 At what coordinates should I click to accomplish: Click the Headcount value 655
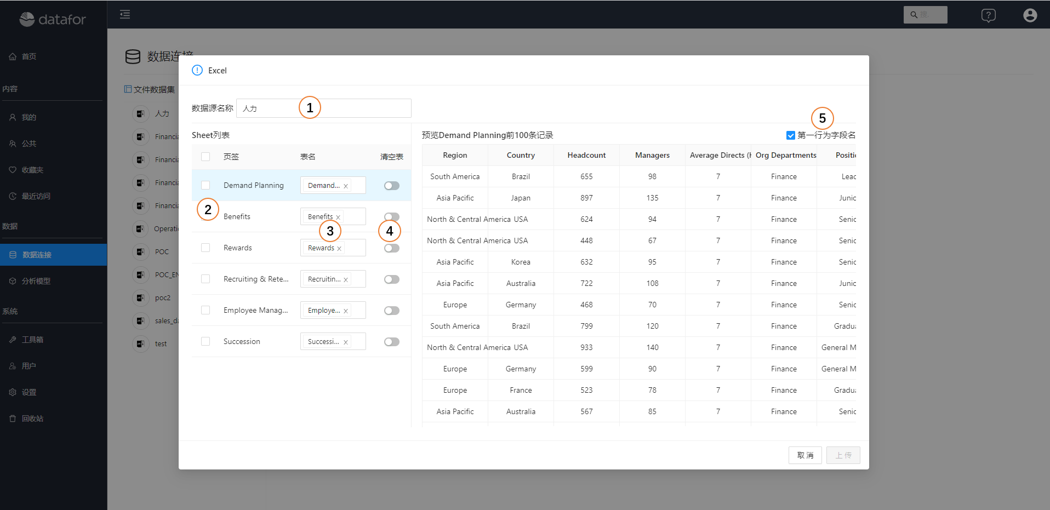586,176
